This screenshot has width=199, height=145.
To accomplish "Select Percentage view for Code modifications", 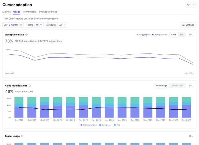I will click(x=161, y=86).
